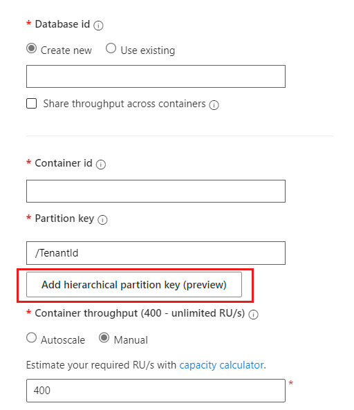Select the Manual throughput radio button

[x=104, y=337]
